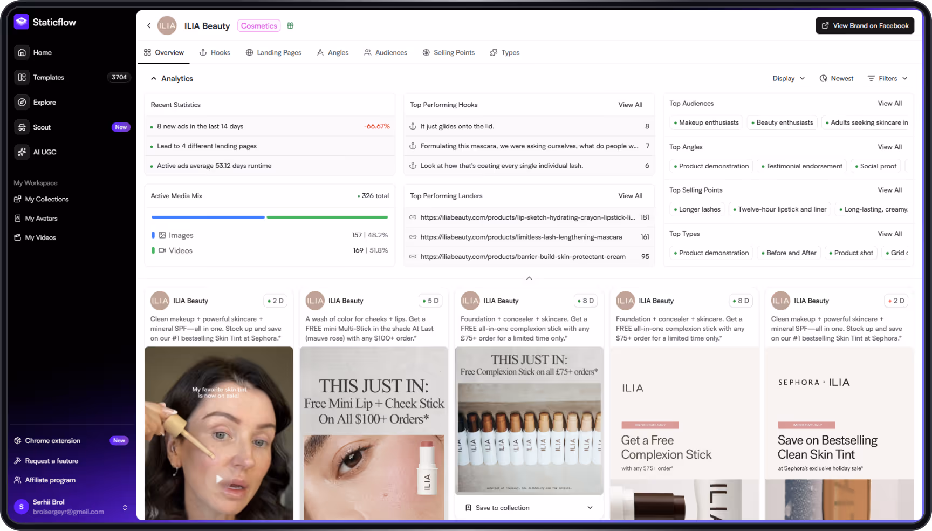Collapse analytics with the up chevron above ads
Viewport: 932px width, 531px height.
[x=529, y=278]
